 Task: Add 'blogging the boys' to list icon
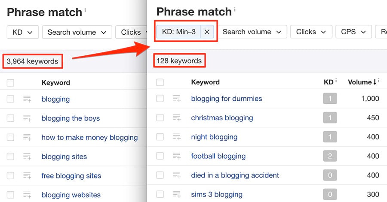tap(27, 118)
